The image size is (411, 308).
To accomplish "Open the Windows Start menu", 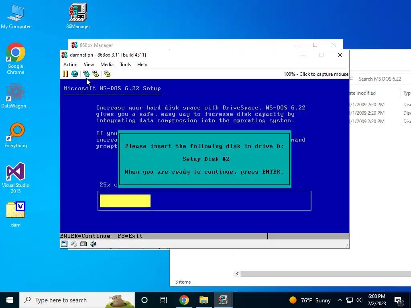I will coord(10,300).
